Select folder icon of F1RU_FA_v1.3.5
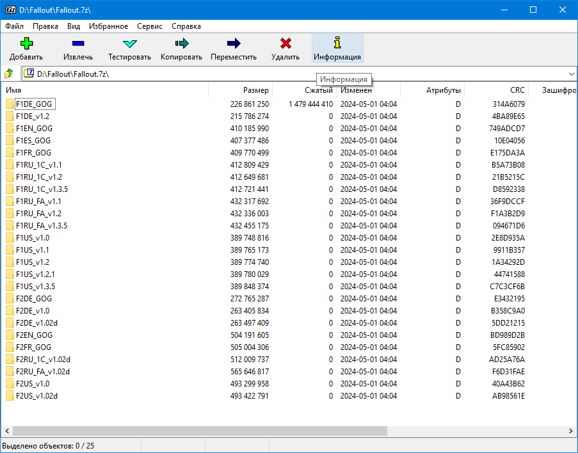The width and height of the screenshot is (578, 453). tap(10, 226)
